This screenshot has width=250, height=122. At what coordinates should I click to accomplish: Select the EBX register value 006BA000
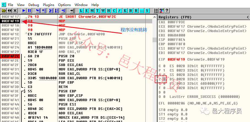[176, 35]
